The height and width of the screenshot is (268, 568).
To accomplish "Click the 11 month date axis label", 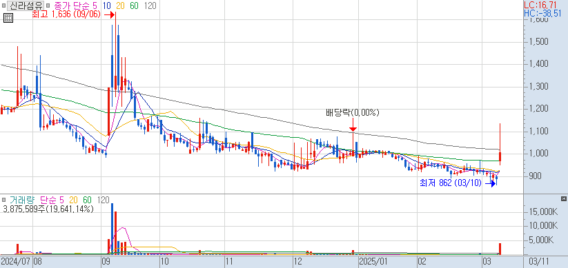I will 229,261.
